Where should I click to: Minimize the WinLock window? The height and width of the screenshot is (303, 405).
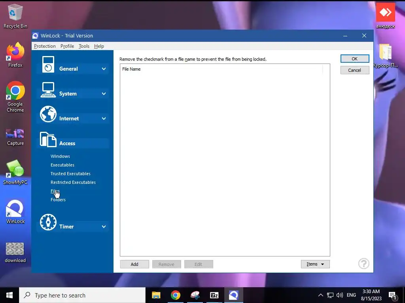coord(345,36)
